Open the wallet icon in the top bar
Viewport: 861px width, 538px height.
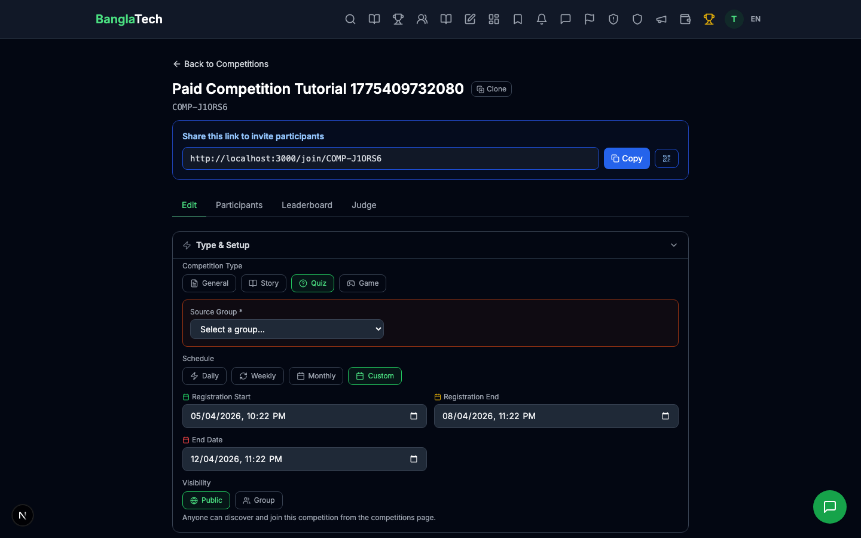coord(685,19)
